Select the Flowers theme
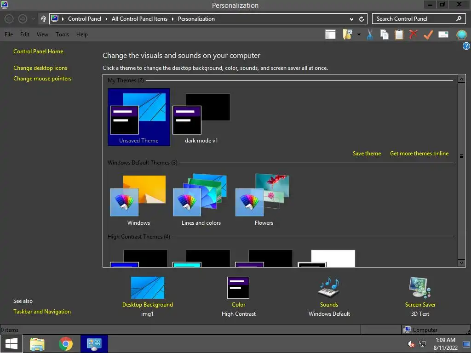The width and height of the screenshot is (471, 353). [264, 199]
